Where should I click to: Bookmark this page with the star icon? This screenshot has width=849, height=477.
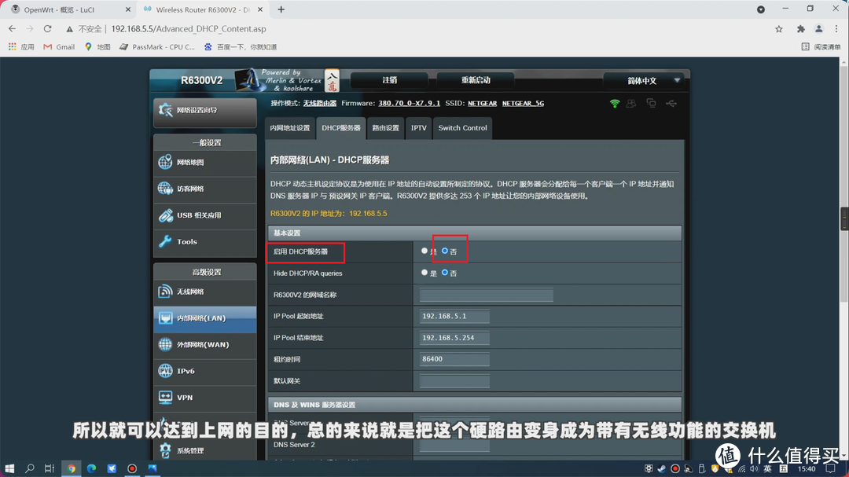(x=778, y=29)
